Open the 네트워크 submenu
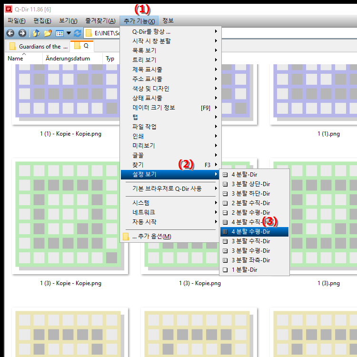 pyautogui.click(x=170, y=212)
